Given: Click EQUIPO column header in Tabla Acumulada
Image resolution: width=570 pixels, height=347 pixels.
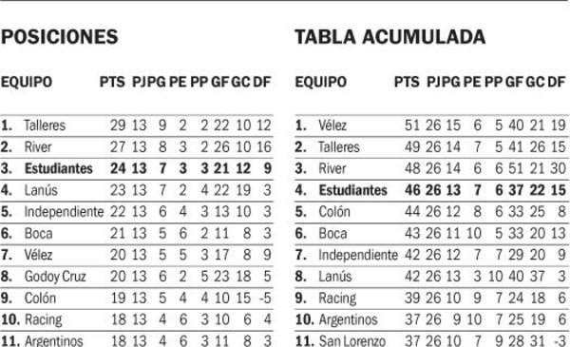Looking at the screenshot, I should point(321,82).
